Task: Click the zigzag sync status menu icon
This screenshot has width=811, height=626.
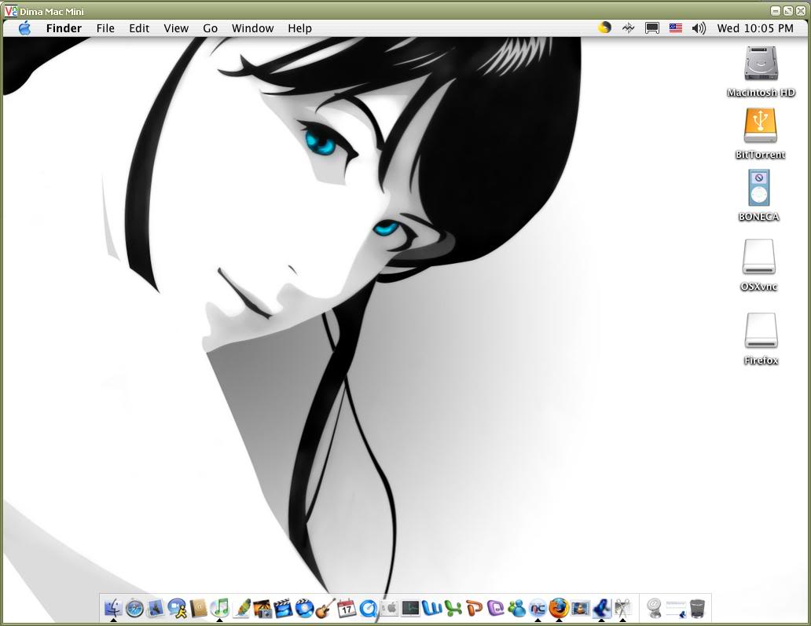Action: point(628,28)
